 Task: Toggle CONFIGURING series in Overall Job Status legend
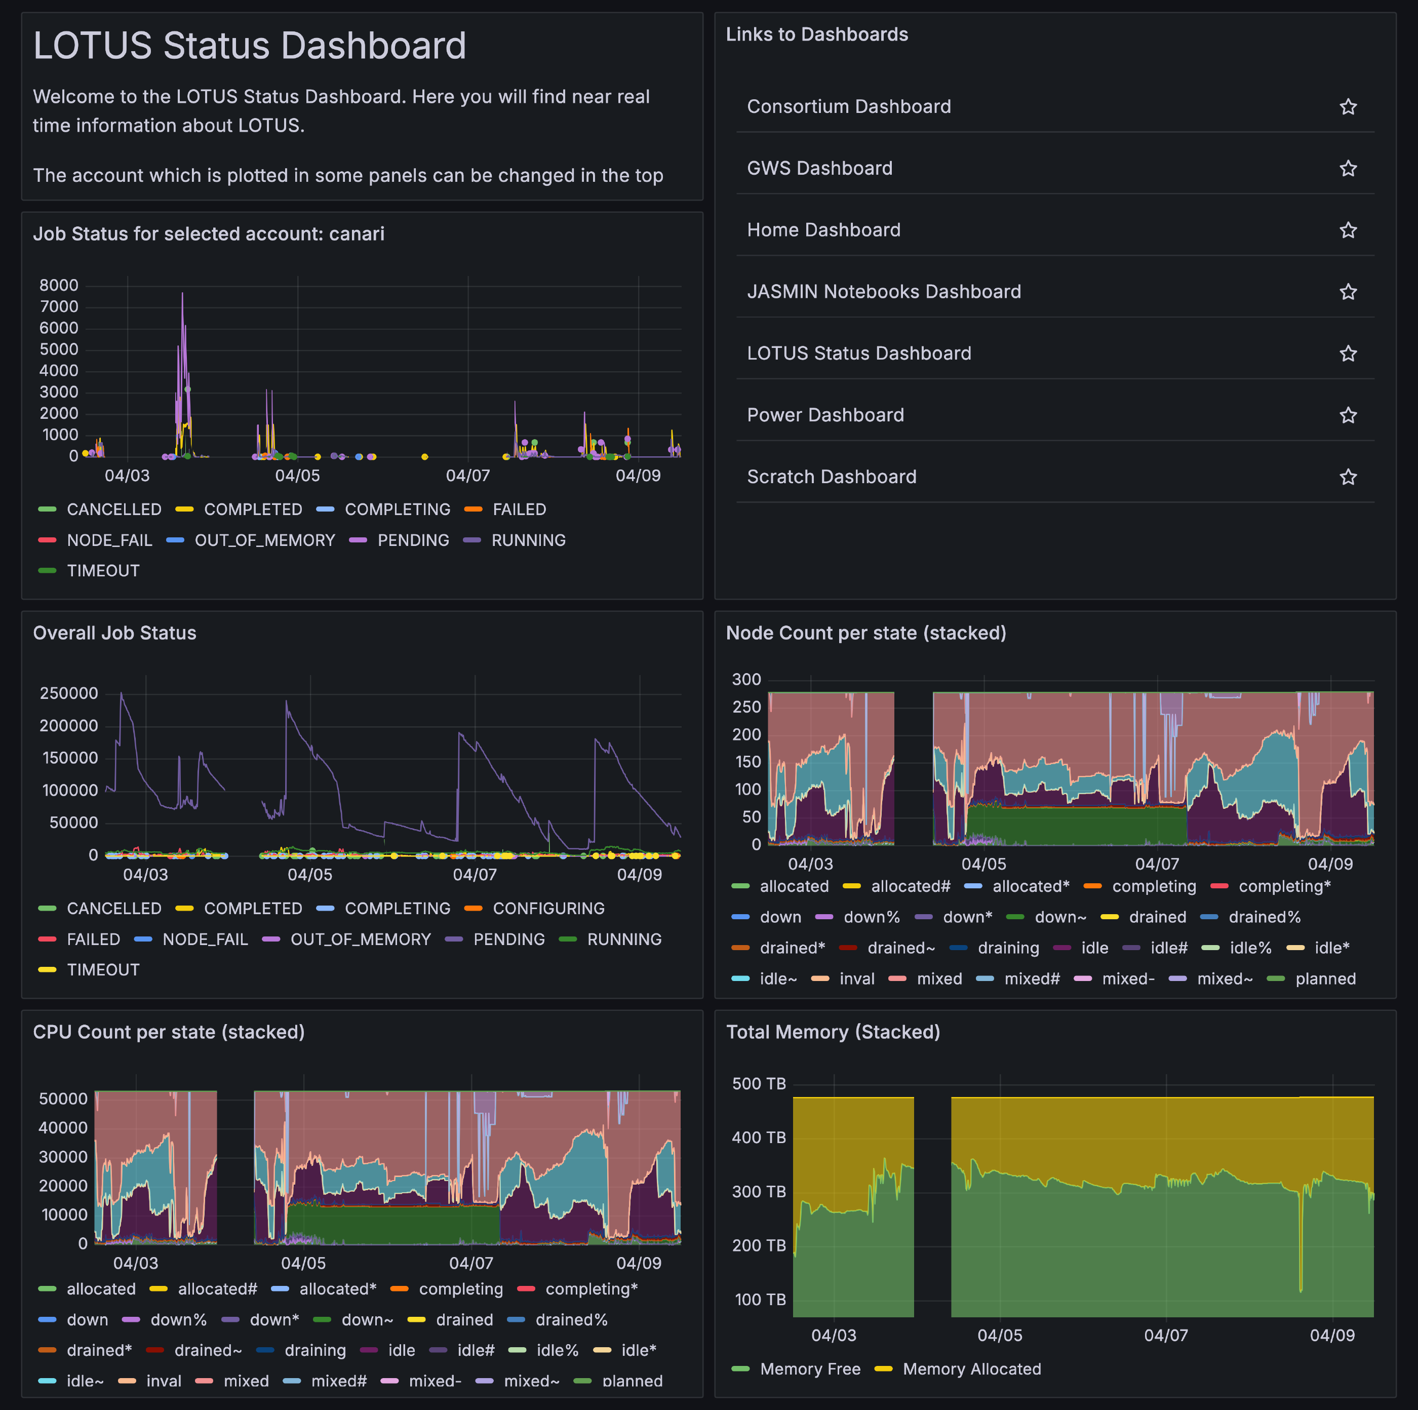point(548,909)
